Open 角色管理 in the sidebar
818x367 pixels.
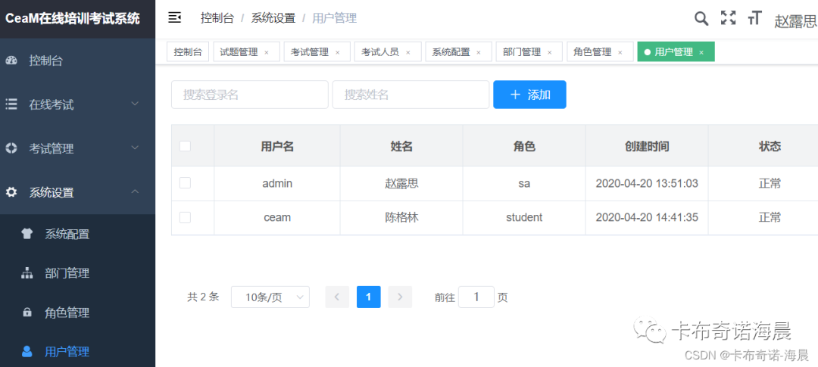pyautogui.click(x=67, y=313)
